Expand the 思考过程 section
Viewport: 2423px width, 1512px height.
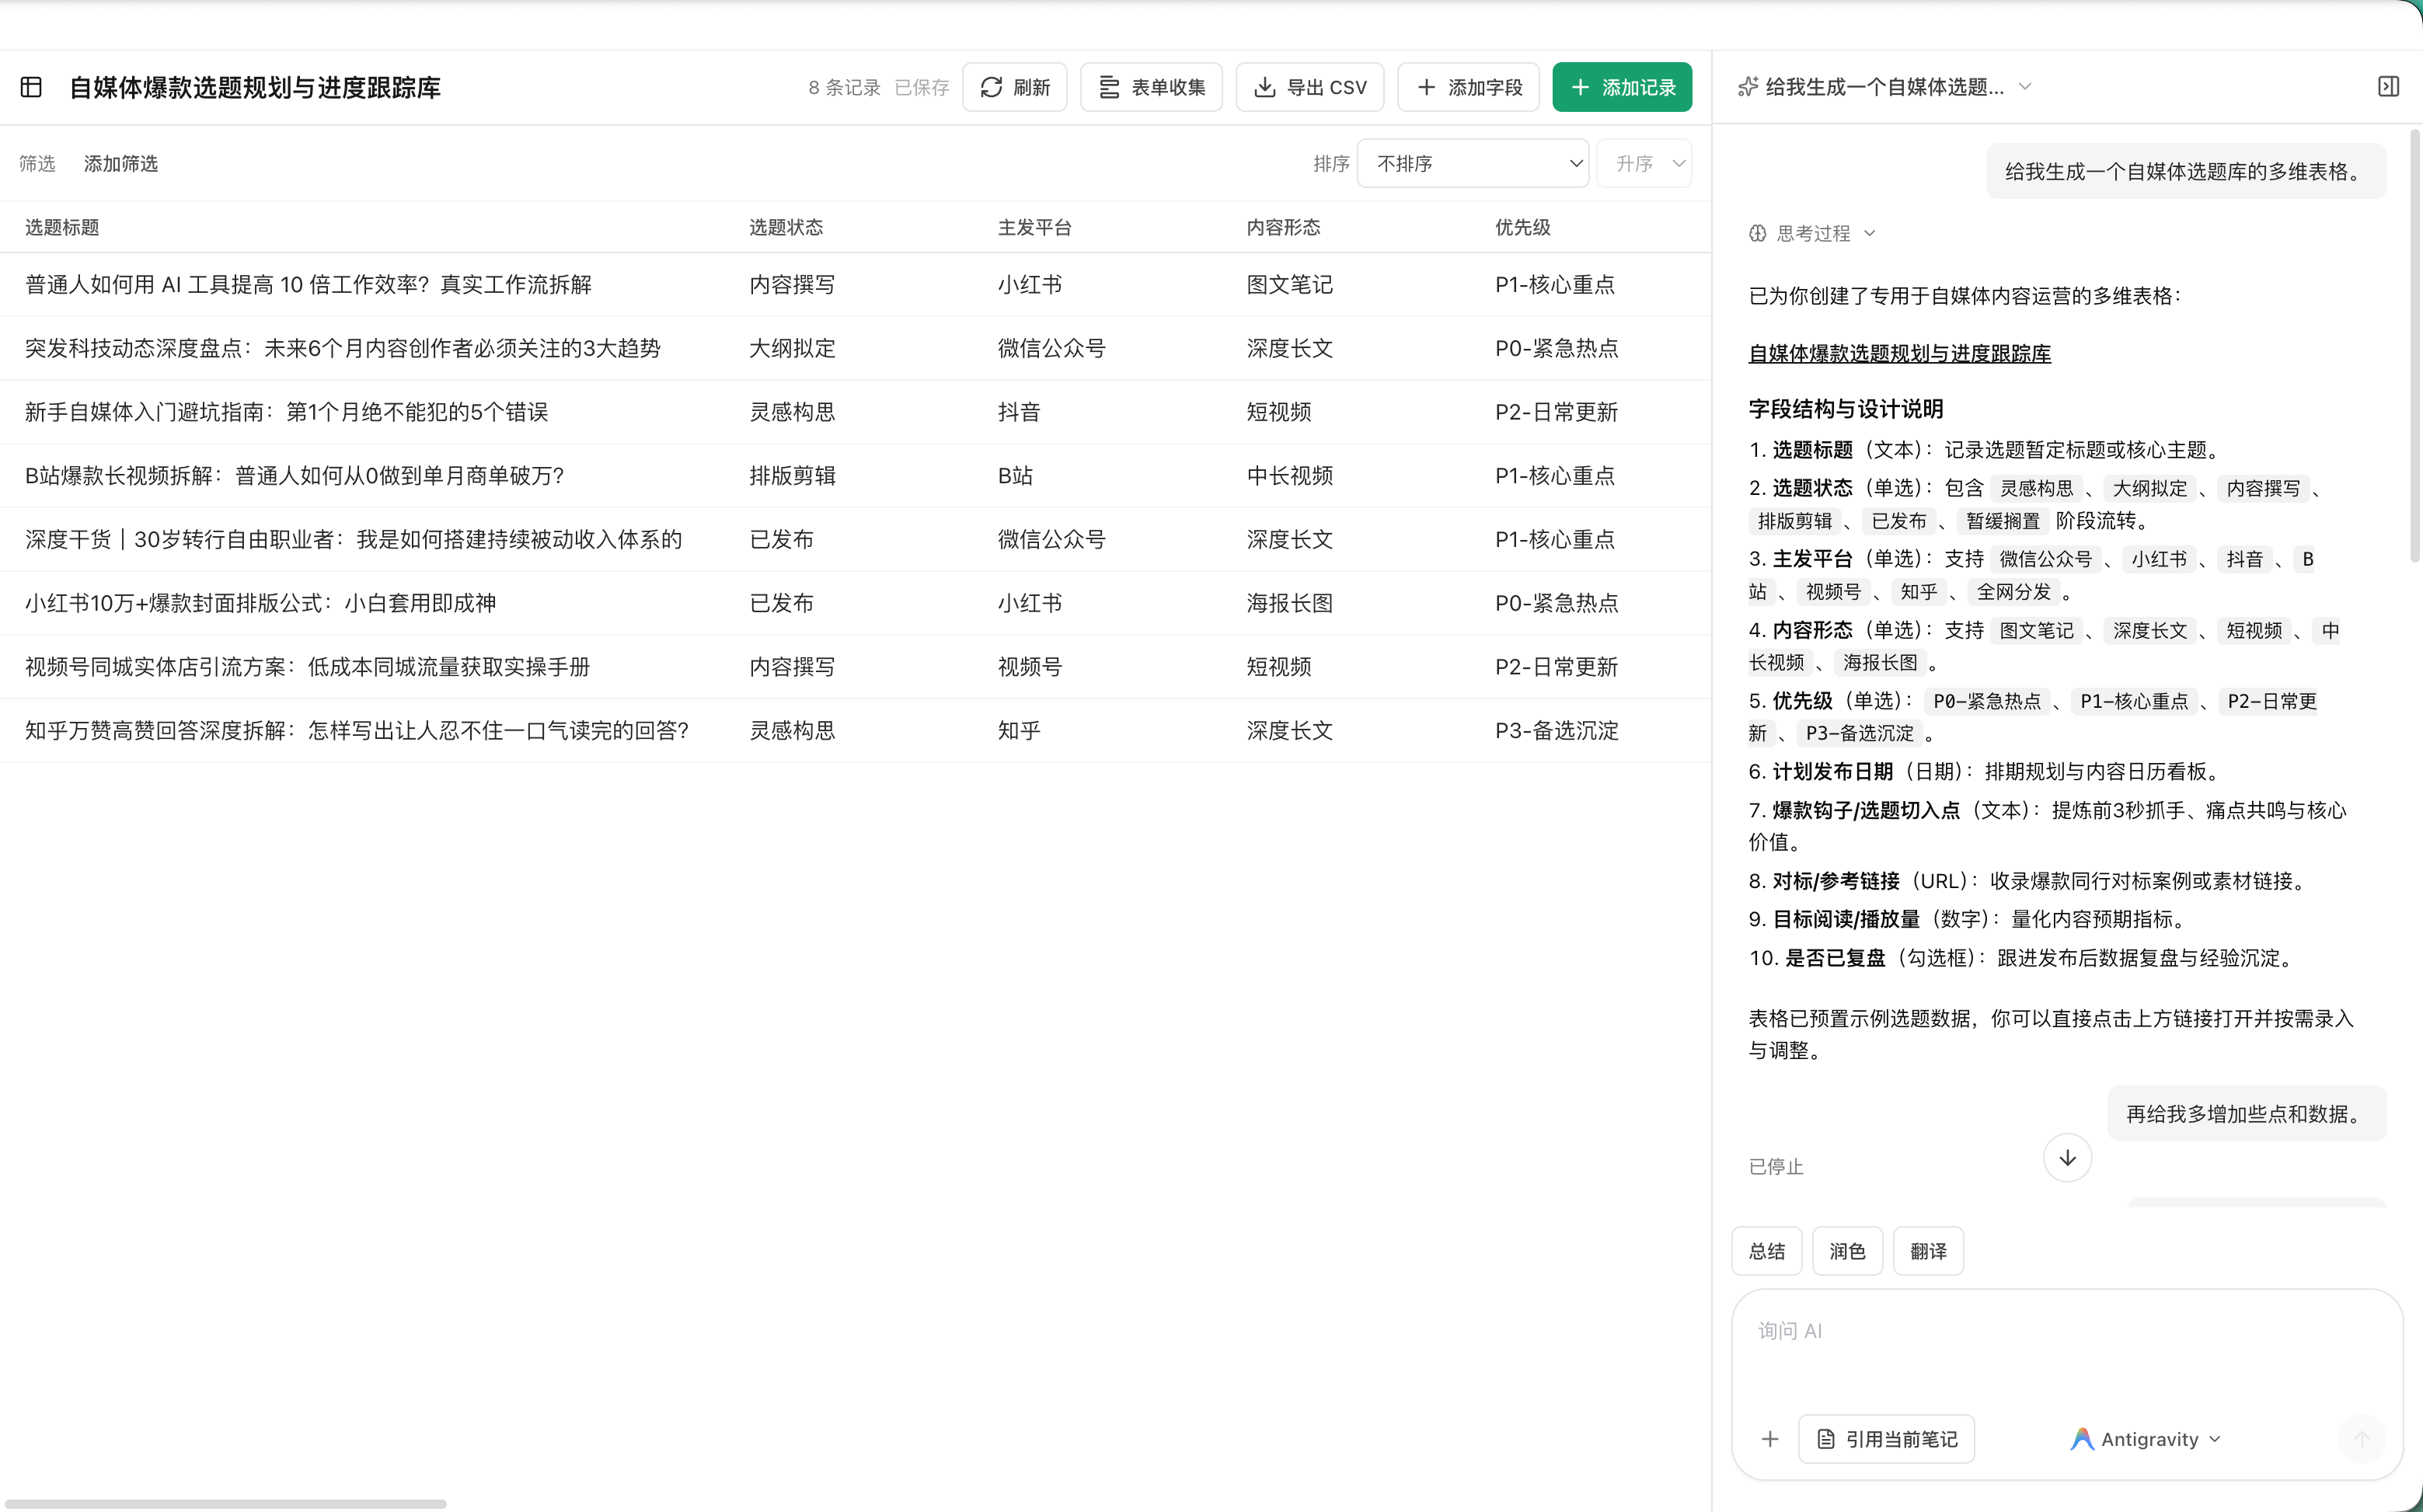[x=1812, y=233]
